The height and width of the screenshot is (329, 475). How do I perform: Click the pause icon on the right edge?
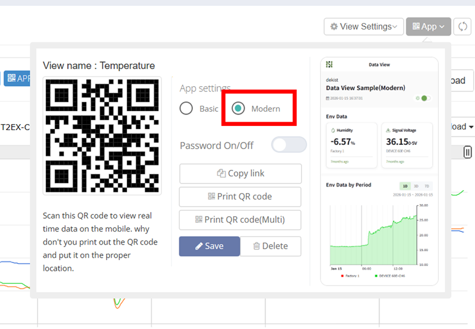(x=467, y=152)
